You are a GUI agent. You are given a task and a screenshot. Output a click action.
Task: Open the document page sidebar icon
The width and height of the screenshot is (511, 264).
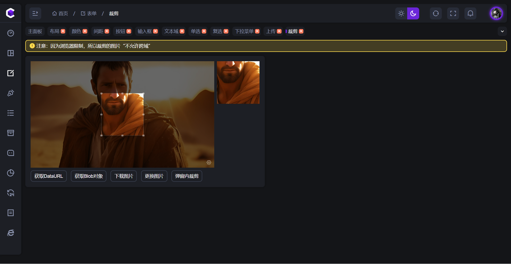click(x=11, y=213)
